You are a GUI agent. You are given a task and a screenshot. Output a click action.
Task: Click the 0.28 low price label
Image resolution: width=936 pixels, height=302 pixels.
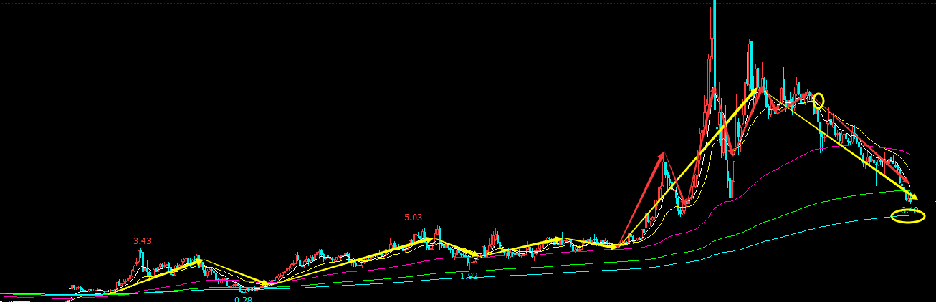(244, 299)
